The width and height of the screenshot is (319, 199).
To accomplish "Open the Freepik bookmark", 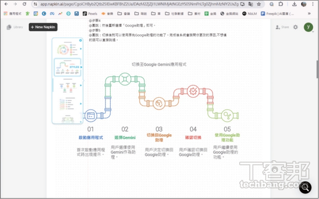I will 277,14.
